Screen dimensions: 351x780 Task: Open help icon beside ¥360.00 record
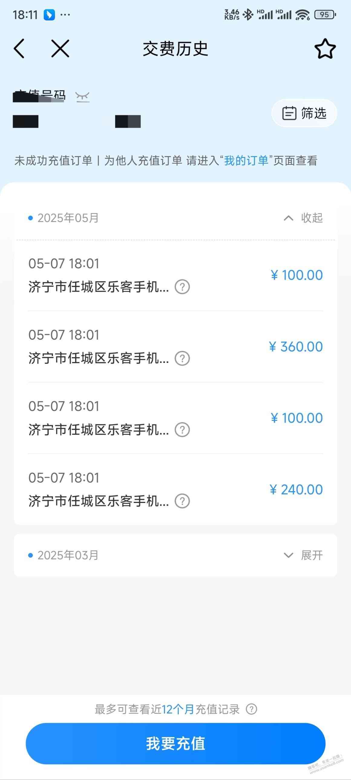pos(182,358)
